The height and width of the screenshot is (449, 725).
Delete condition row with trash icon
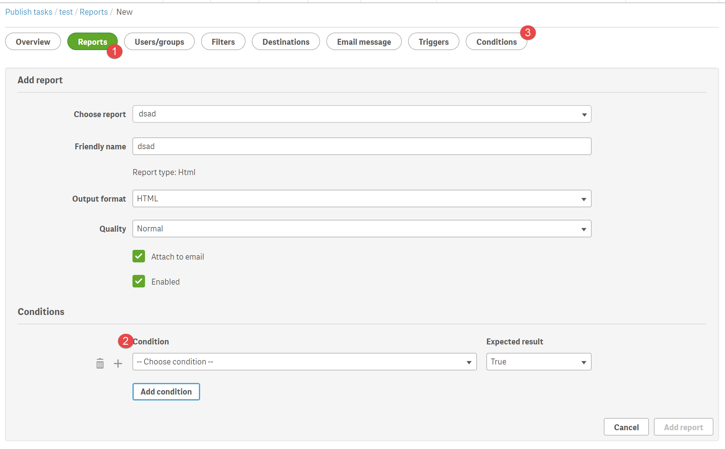pos(100,364)
